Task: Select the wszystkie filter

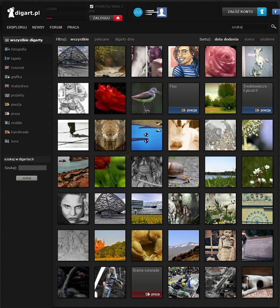Action: coord(80,39)
